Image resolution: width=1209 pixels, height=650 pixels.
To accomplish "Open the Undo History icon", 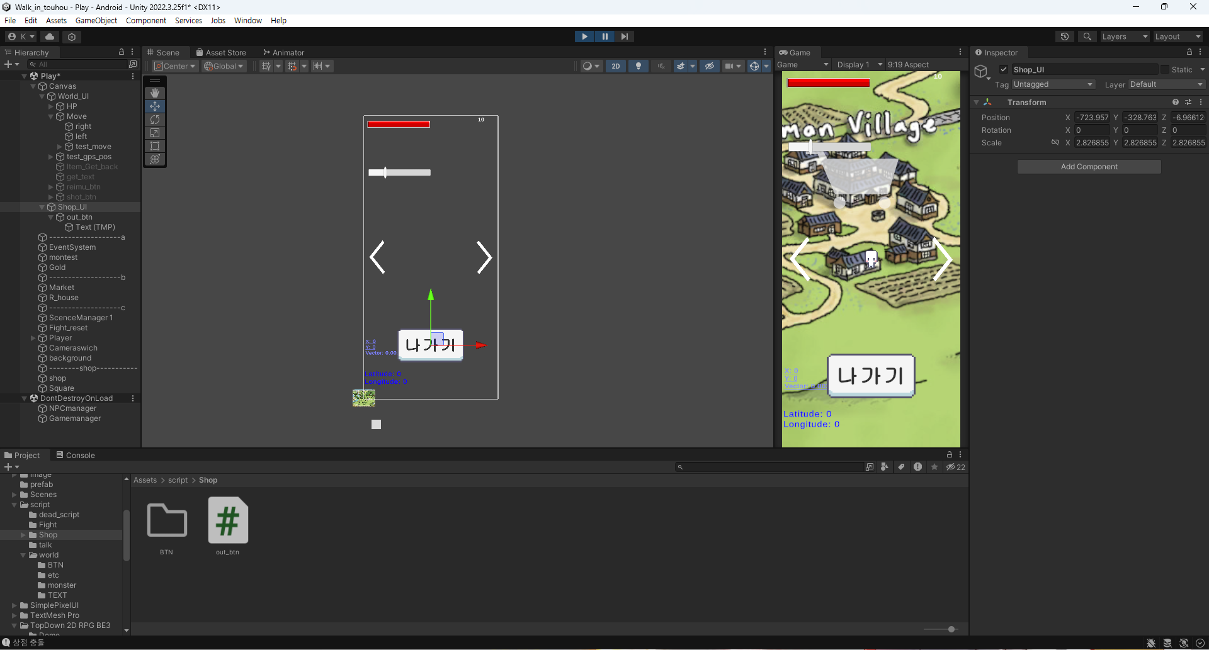I will 1064,36.
